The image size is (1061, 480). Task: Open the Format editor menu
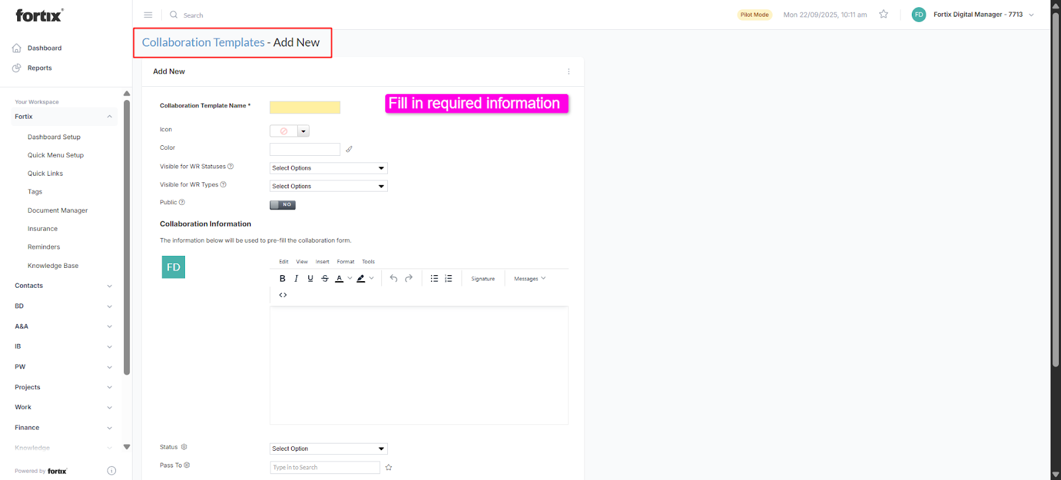pos(345,262)
